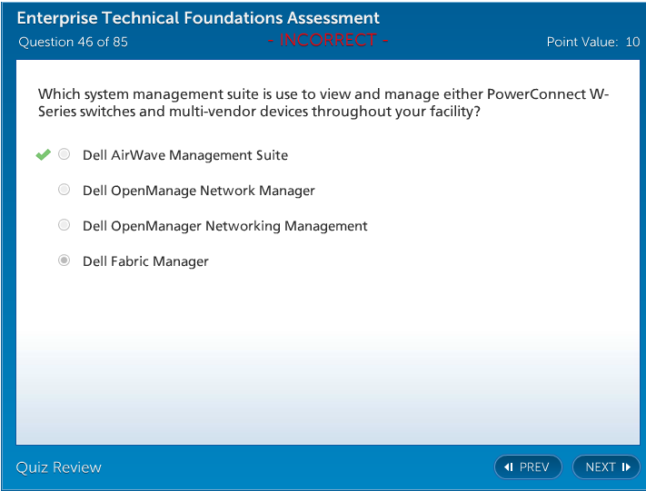Click the question text about PowerConnect W-Series
Viewport: 646px width, 491px height.
(x=323, y=103)
